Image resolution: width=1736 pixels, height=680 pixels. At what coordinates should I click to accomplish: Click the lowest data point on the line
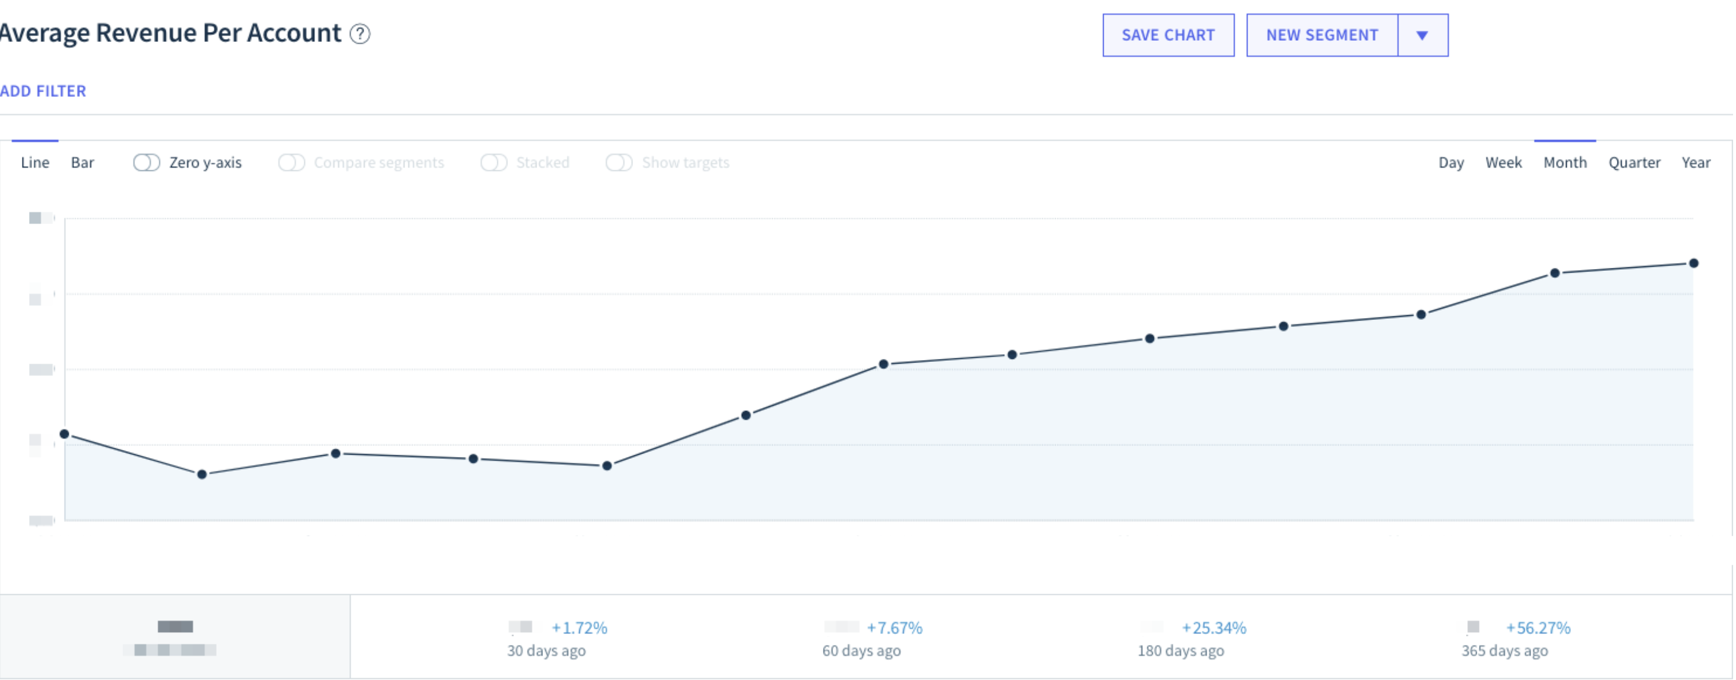tap(201, 475)
